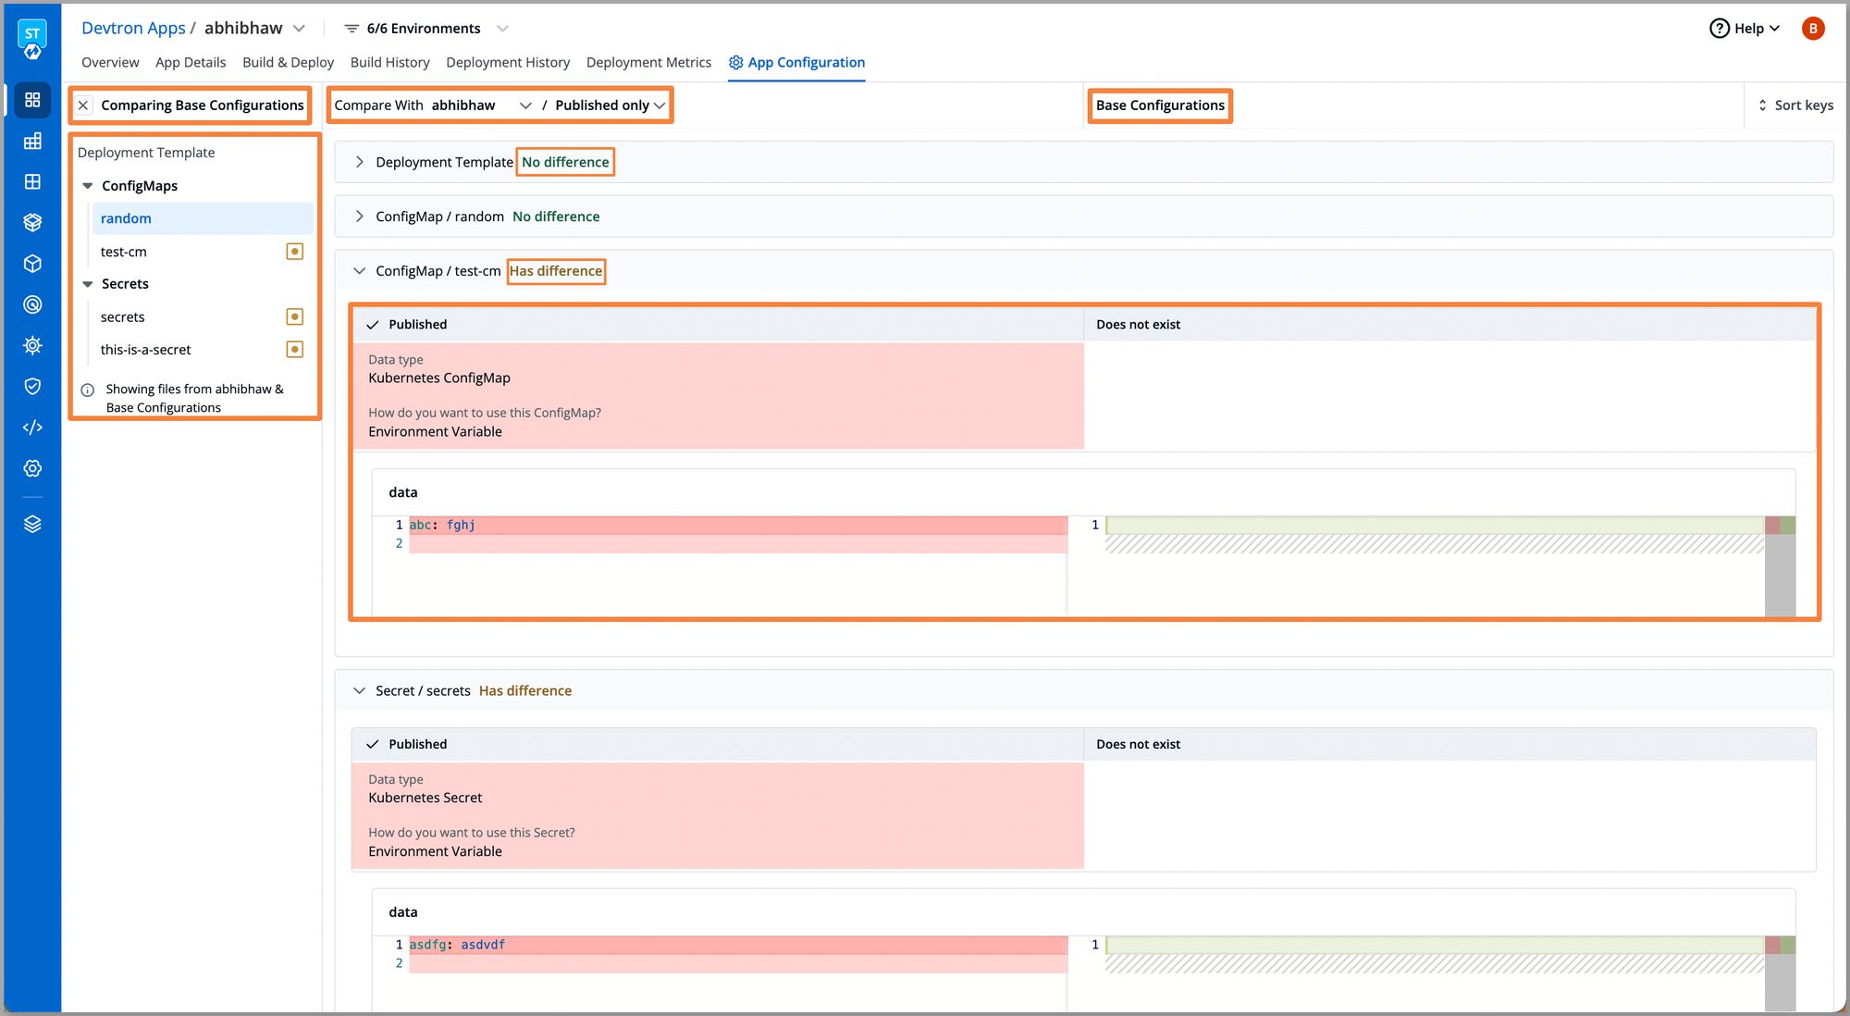Click the Published checkmark in test-cm header

(x=373, y=325)
